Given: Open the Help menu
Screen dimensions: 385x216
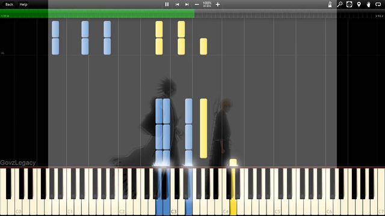Looking at the screenshot, I should 23,4.
